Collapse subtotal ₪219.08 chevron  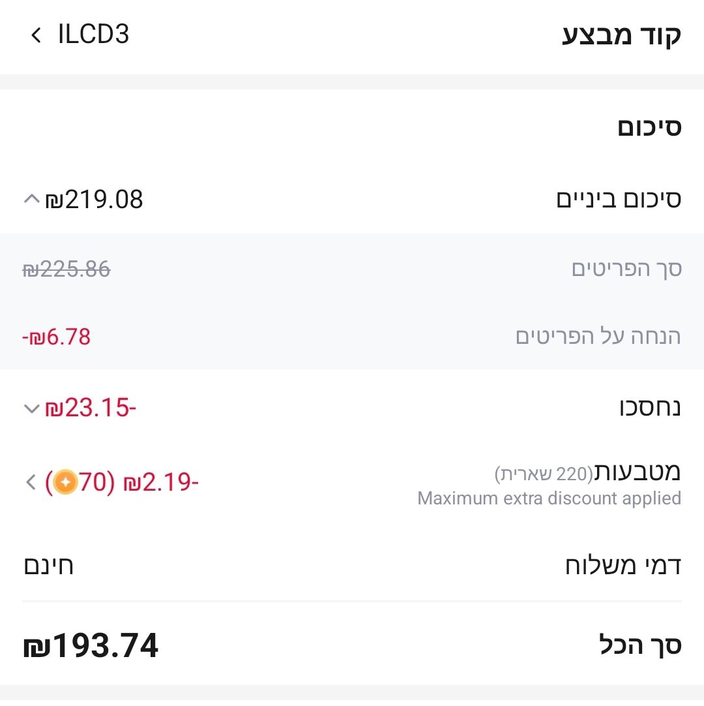pyautogui.click(x=31, y=199)
